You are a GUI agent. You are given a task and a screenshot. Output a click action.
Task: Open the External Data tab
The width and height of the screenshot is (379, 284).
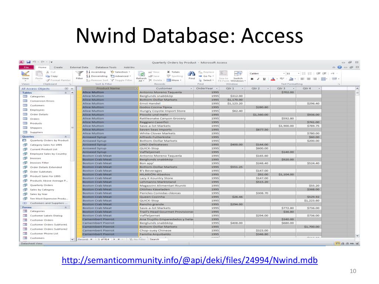coord(79,67)
